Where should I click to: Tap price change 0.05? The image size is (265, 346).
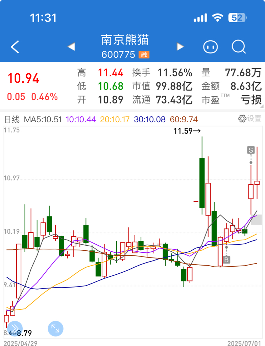tap(16, 97)
